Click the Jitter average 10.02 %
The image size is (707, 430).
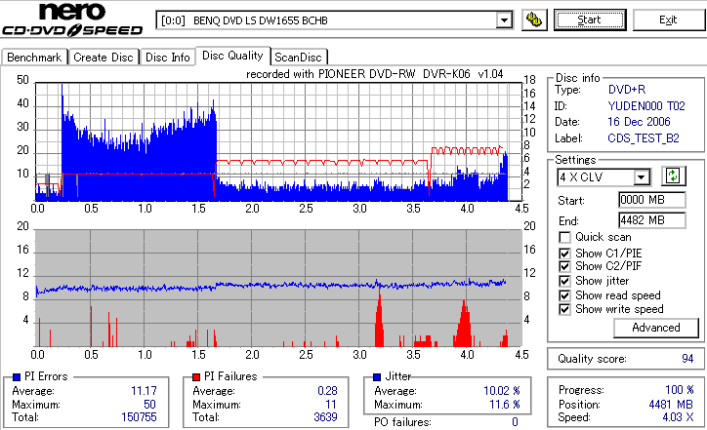click(502, 391)
